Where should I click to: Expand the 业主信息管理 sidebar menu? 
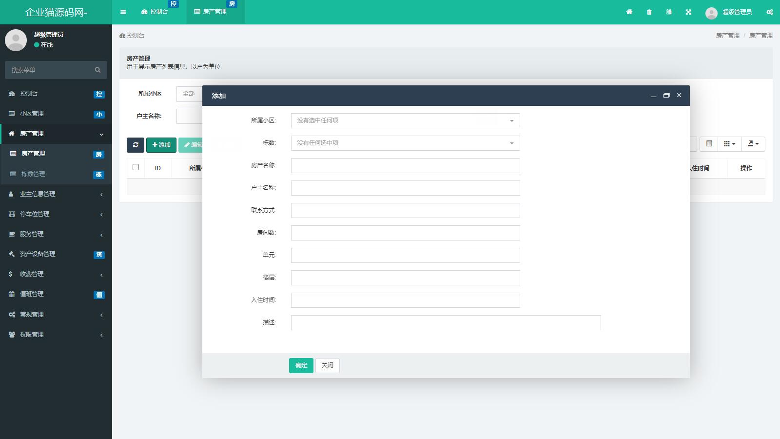coord(56,194)
